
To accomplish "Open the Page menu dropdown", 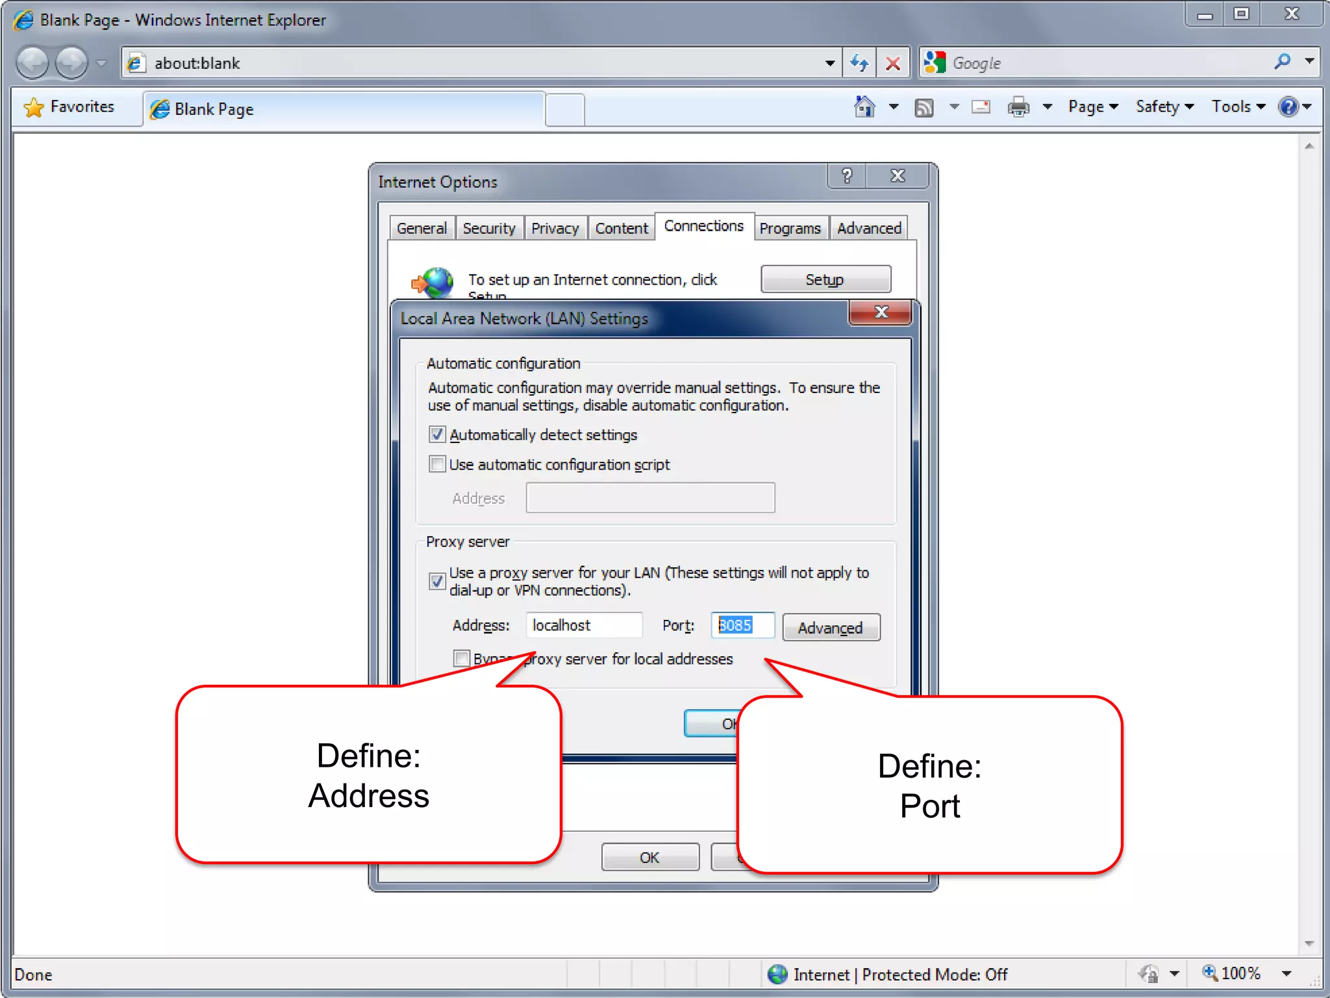I will [1093, 107].
